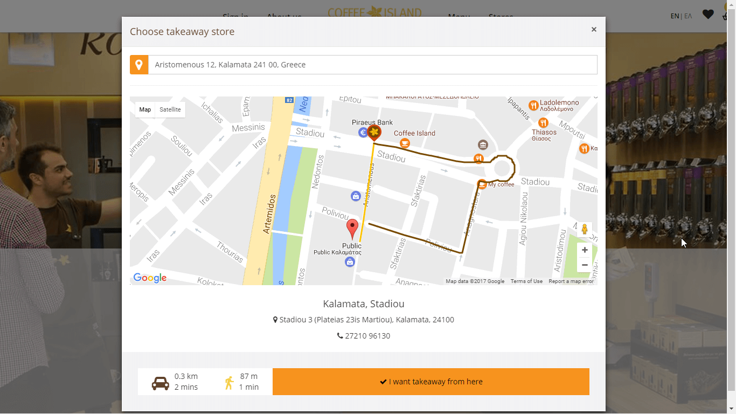
Task: Click the red destination pin on map
Action: coord(352,230)
